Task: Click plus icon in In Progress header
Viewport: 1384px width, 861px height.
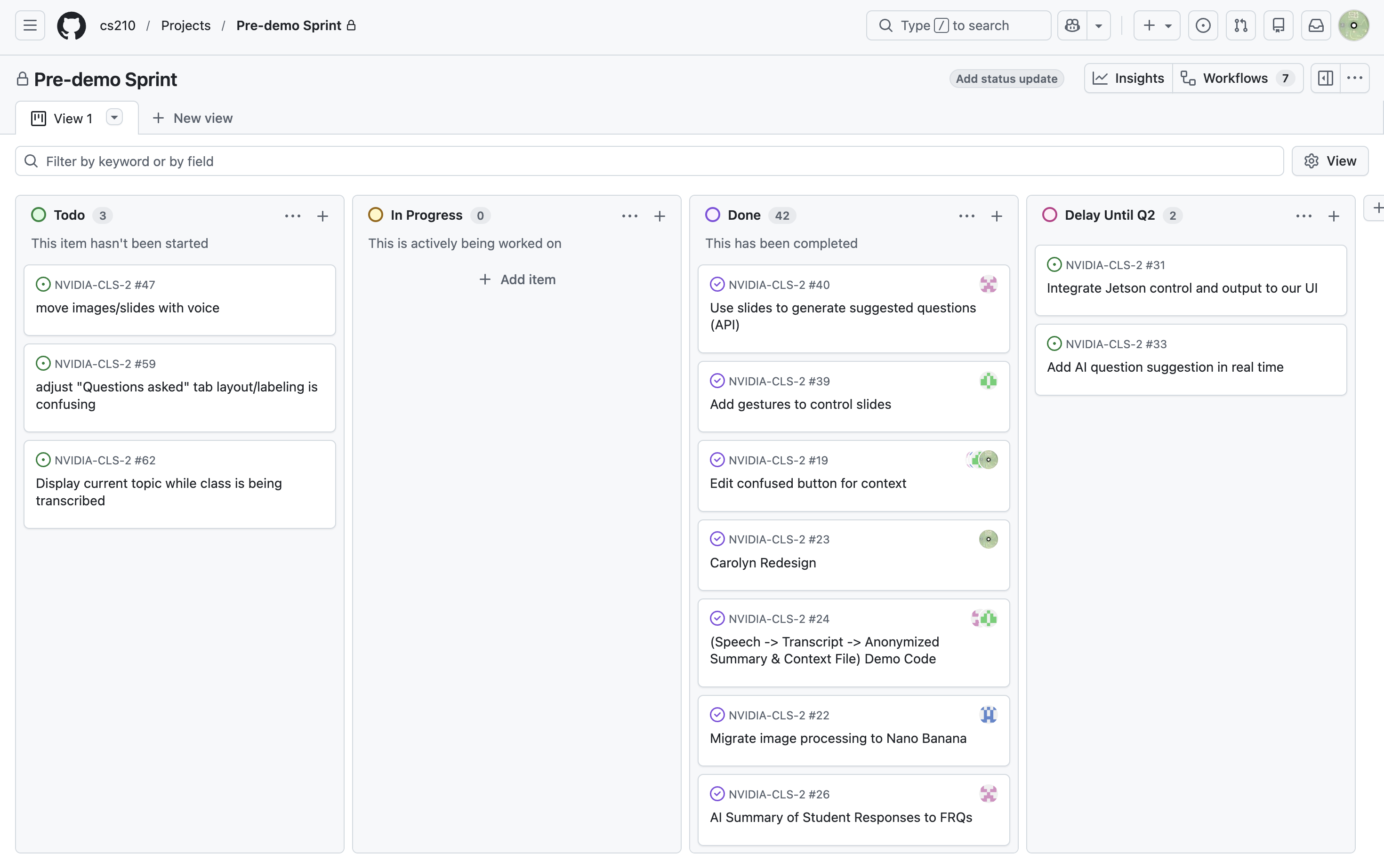Action: 659,216
